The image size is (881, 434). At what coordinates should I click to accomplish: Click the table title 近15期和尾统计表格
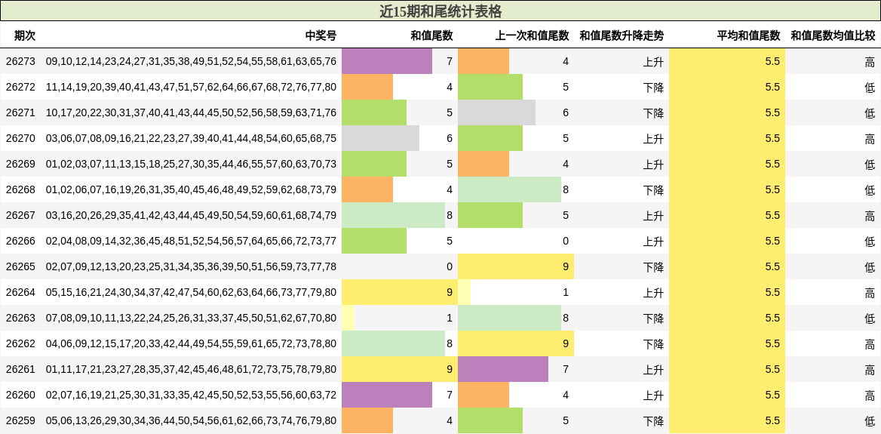440,11
